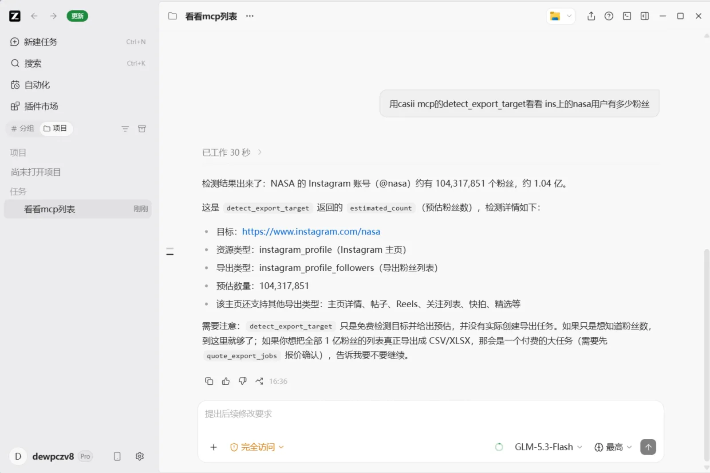Screen dimensions: 710x473
Task: Click the vertical scrollbar of the chat
Action: 706,355
